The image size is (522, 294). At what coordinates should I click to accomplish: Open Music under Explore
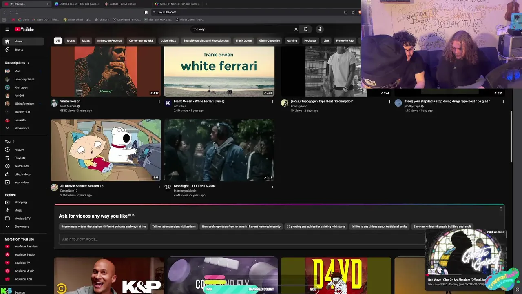[24, 210]
